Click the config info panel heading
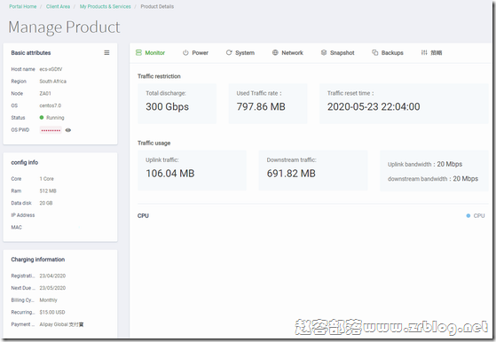Viewport: 496px width, 342px height. pos(24,163)
